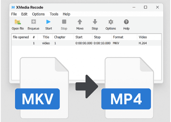The image size is (171, 122).
Task: Click the '0:00:10.000' stop time cell
Action: [102, 43]
